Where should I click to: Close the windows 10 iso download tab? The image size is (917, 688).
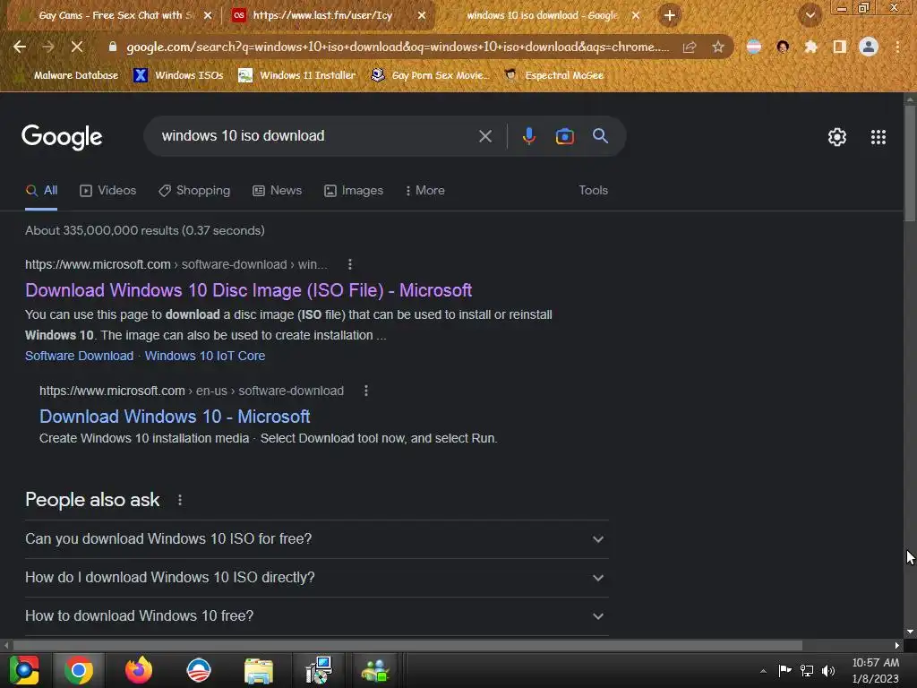coord(636,15)
